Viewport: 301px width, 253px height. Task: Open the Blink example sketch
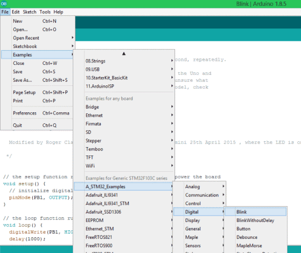(256, 212)
